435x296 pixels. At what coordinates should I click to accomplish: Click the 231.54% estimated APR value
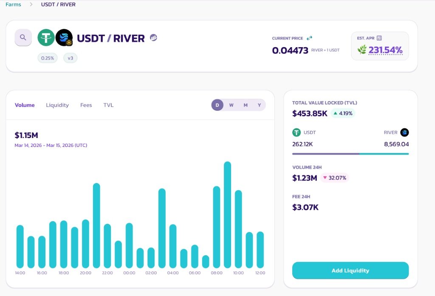(x=385, y=50)
